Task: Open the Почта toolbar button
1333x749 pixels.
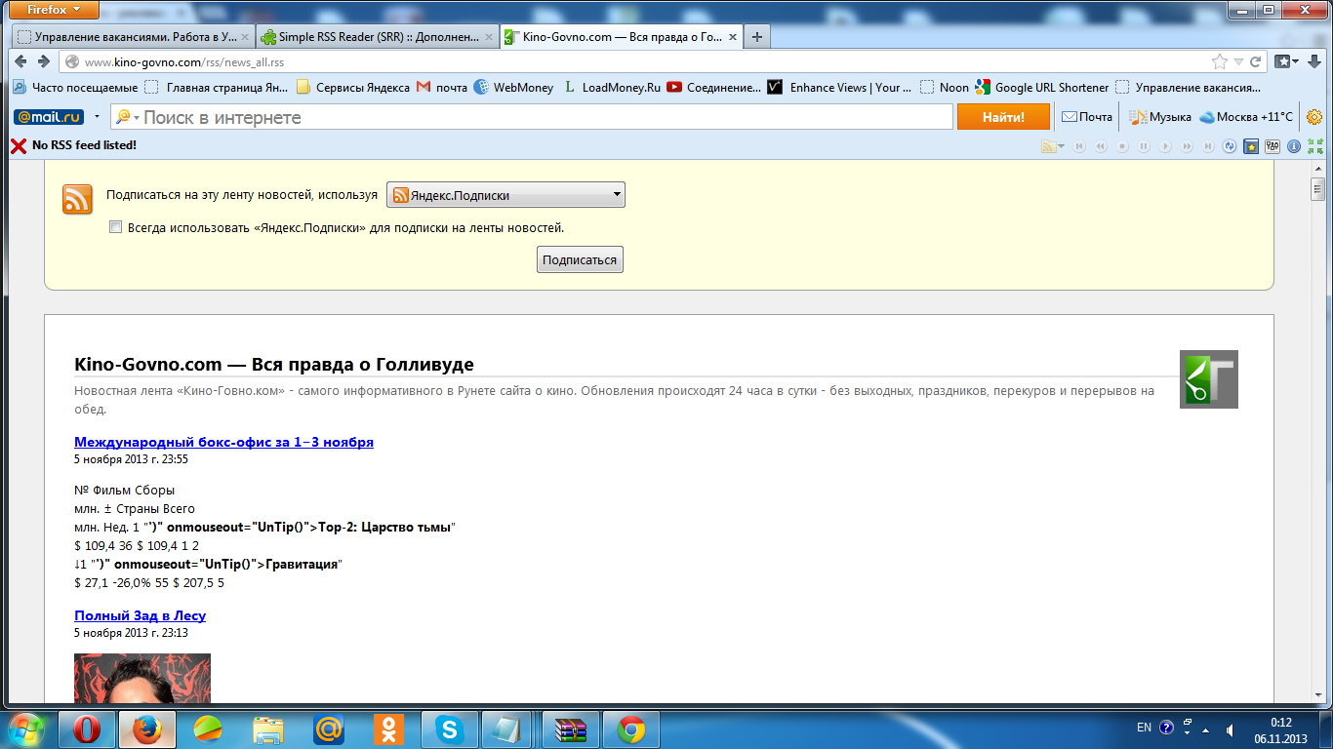Action: 1087,117
